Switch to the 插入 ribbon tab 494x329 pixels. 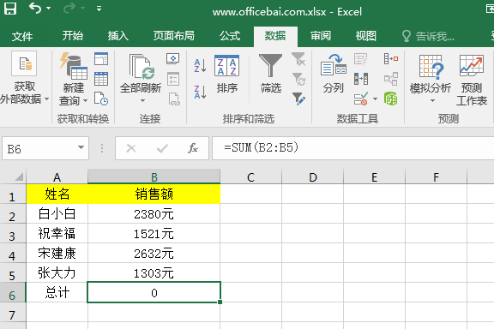tap(118, 36)
